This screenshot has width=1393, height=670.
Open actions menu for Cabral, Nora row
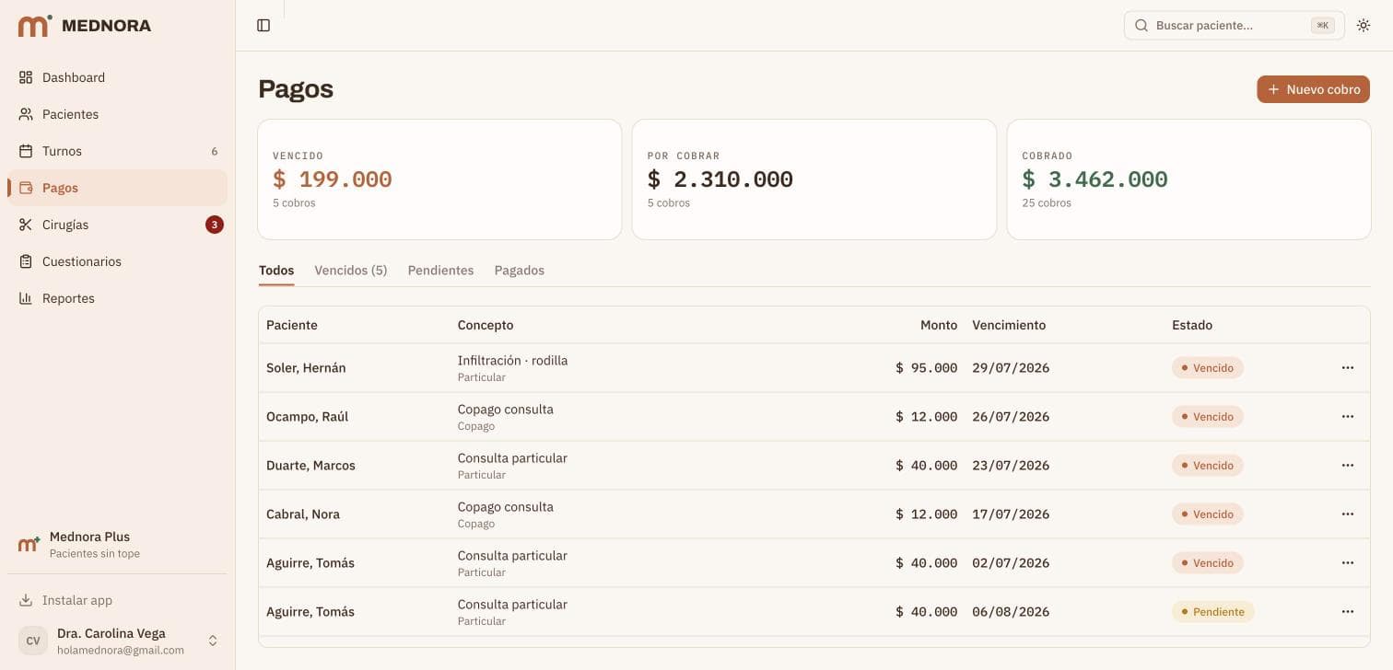click(x=1348, y=514)
